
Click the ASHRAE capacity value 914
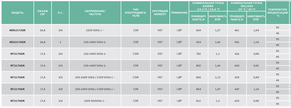pos(198,42)
